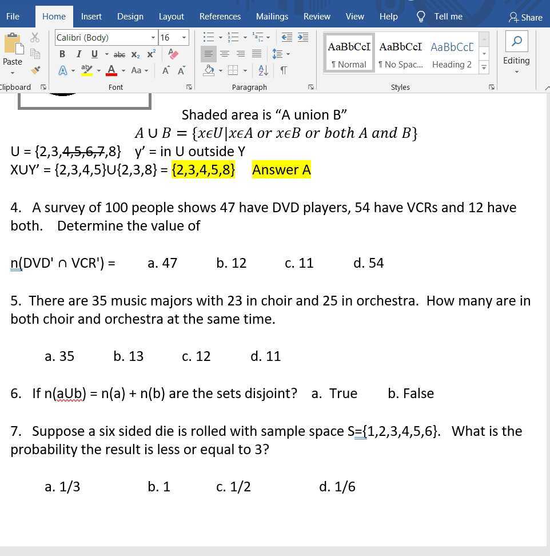Switch to the Design tab
This screenshot has width=550, height=556.
(x=130, y=17)
